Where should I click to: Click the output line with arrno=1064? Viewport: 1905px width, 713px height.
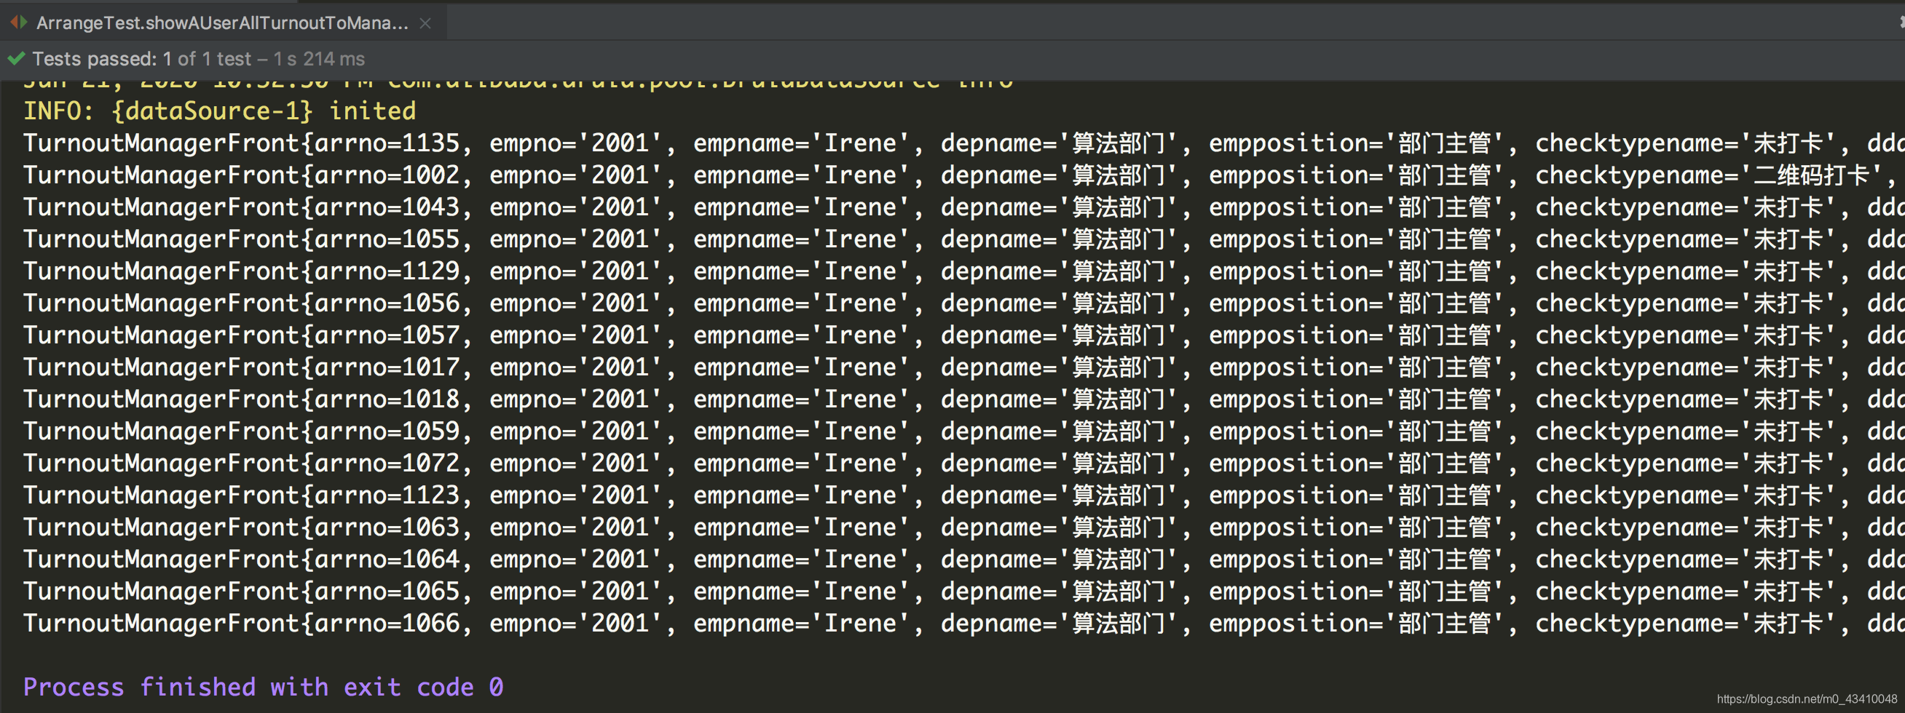(963, 559)
